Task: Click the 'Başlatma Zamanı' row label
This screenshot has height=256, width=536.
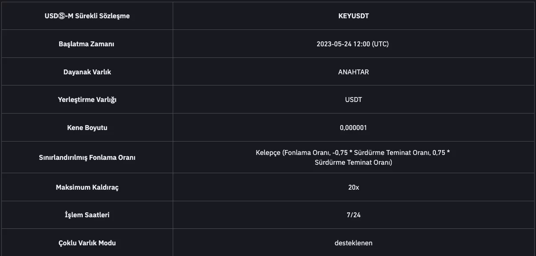Action: click(x=86, y=44)
